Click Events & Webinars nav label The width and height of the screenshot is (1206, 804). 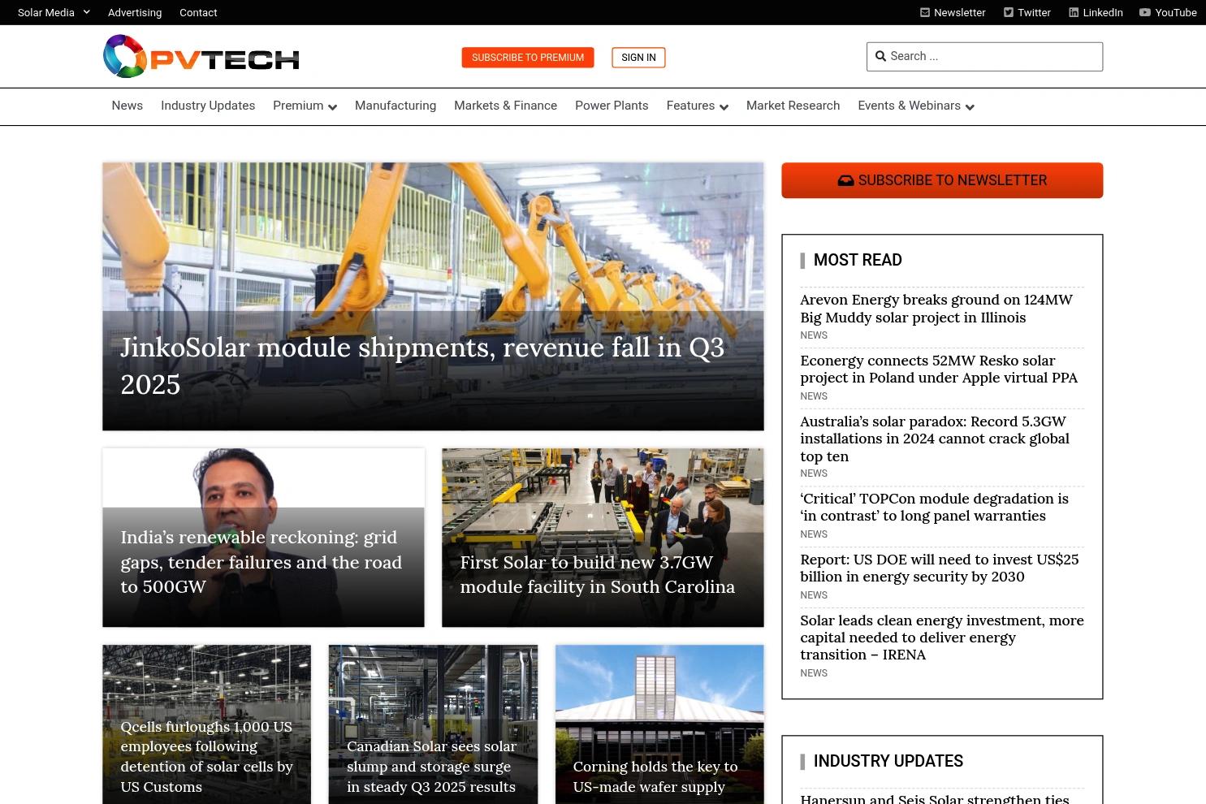tap(909, 106)
